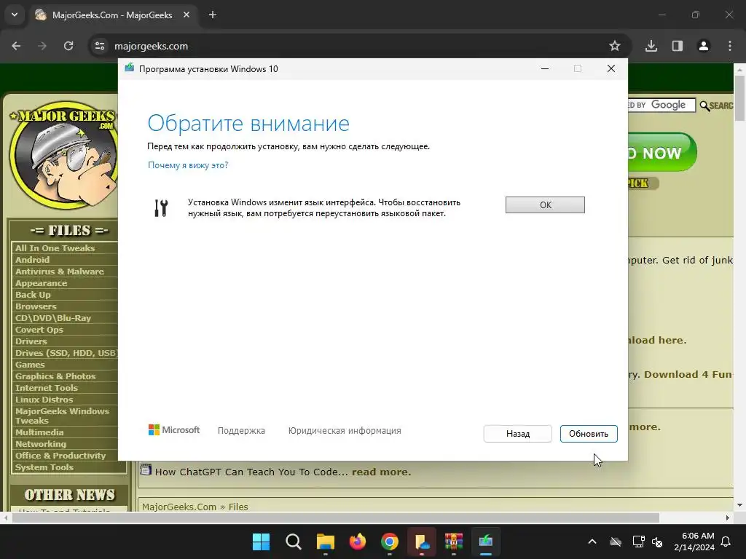Click the Назад button

pos(518,434)
